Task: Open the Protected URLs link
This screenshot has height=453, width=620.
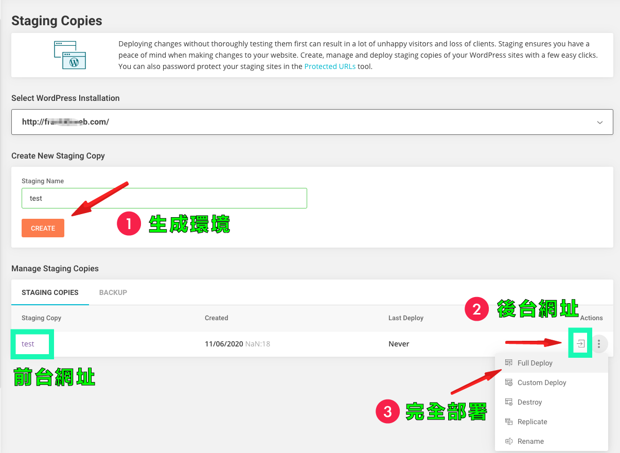Action: 330,66
